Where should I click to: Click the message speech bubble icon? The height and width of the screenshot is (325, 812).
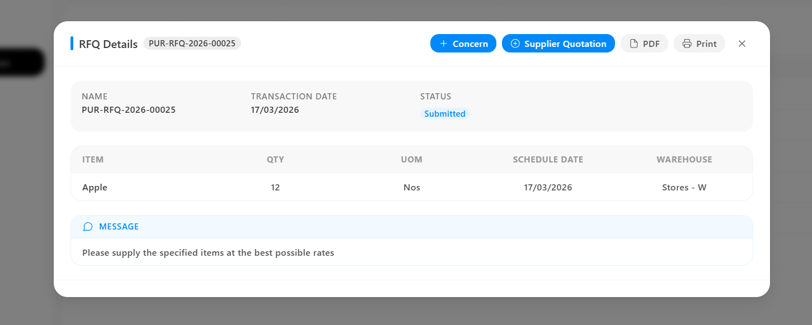click(88, 227)
